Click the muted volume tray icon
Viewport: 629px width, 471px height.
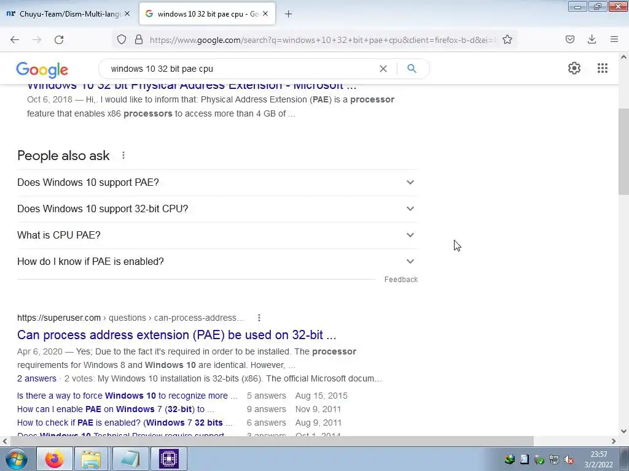pyautogui.click(x=568, y=459)
